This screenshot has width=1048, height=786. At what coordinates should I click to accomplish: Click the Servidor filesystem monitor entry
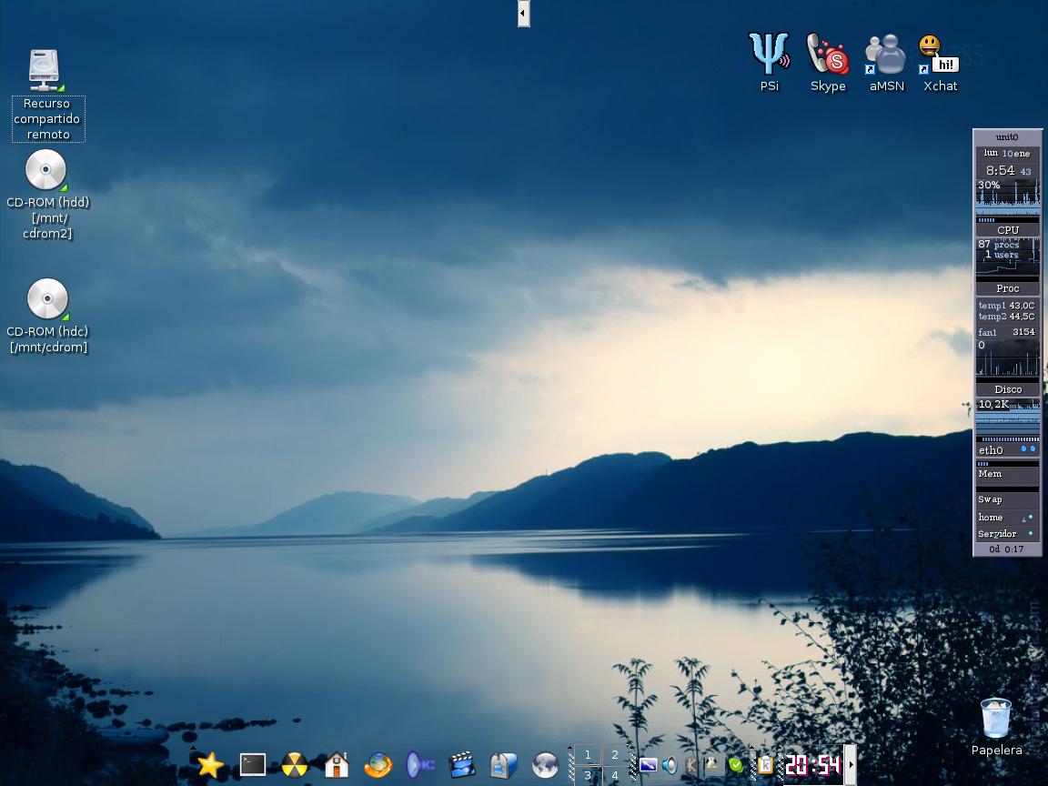1008,533
